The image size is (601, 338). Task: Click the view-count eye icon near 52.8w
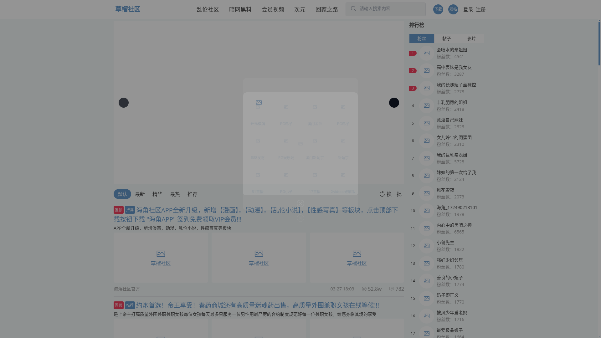pyautogui.click(x=364, y=289)
